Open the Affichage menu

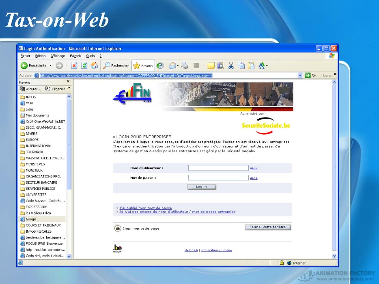pyautogui.click(x=58, y=56)
